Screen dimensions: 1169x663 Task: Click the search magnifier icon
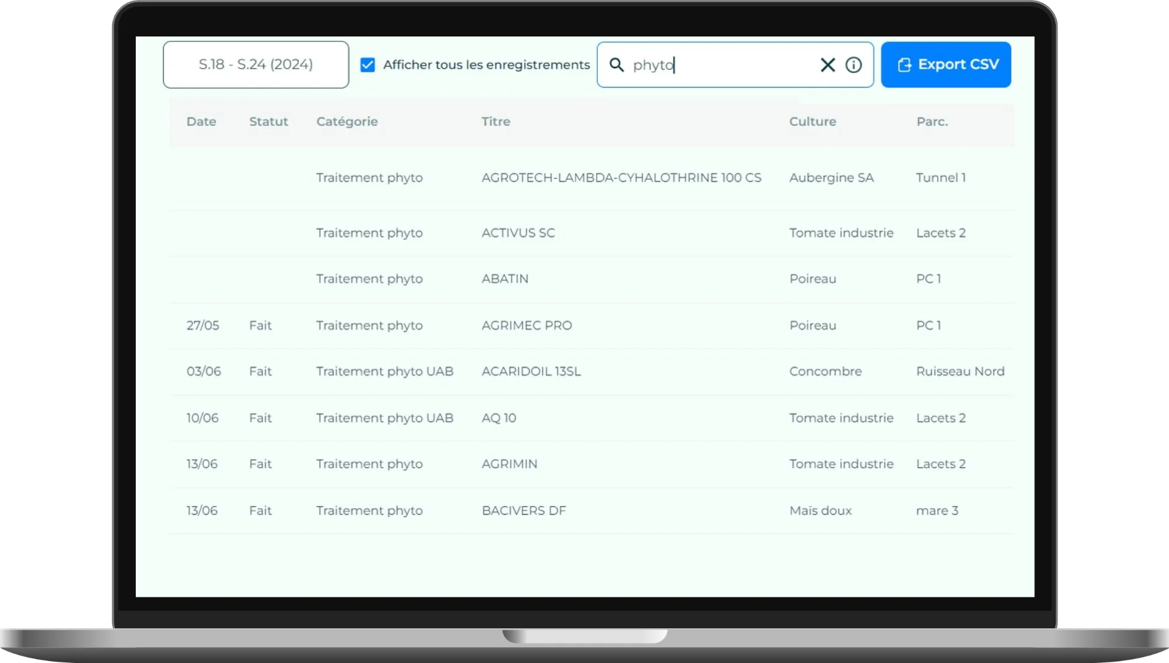pos(616,64)
